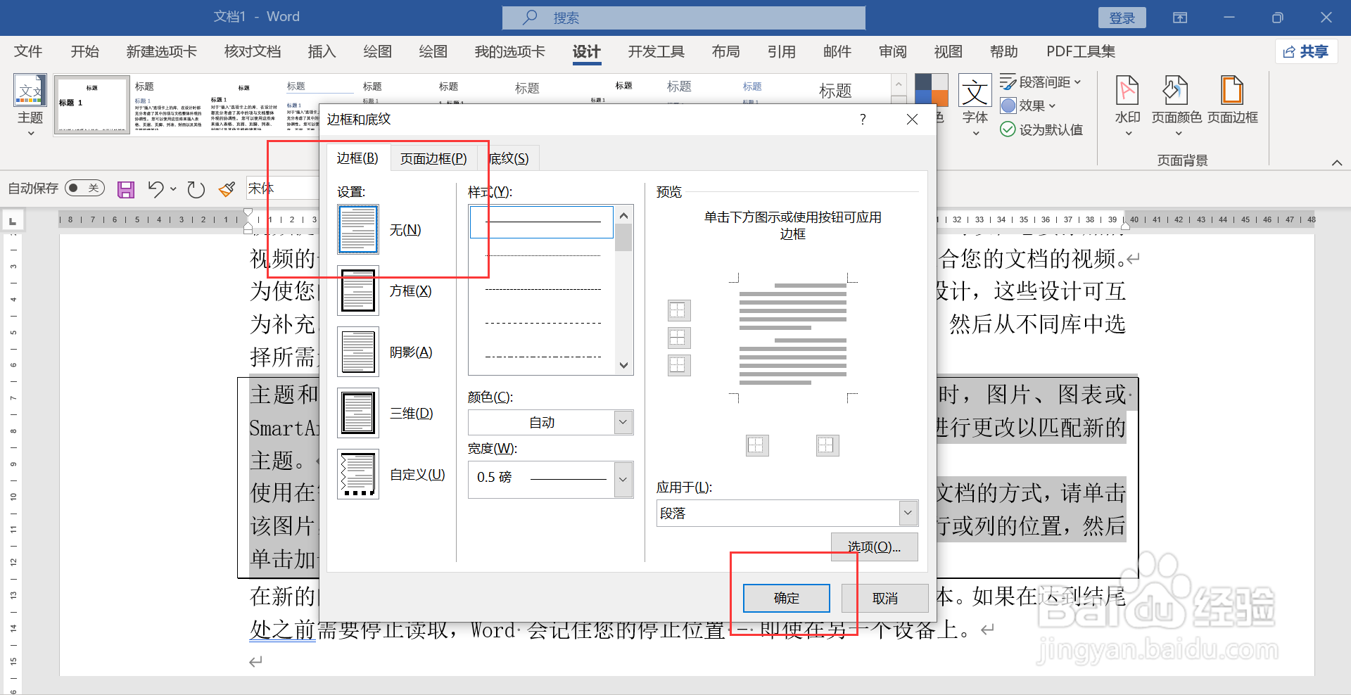Click the style list scrollbar up arrow

pos(623,215)
